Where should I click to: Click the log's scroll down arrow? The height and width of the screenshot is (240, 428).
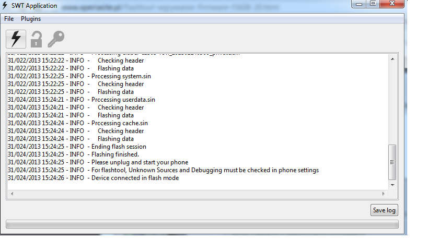coord(392,185)
